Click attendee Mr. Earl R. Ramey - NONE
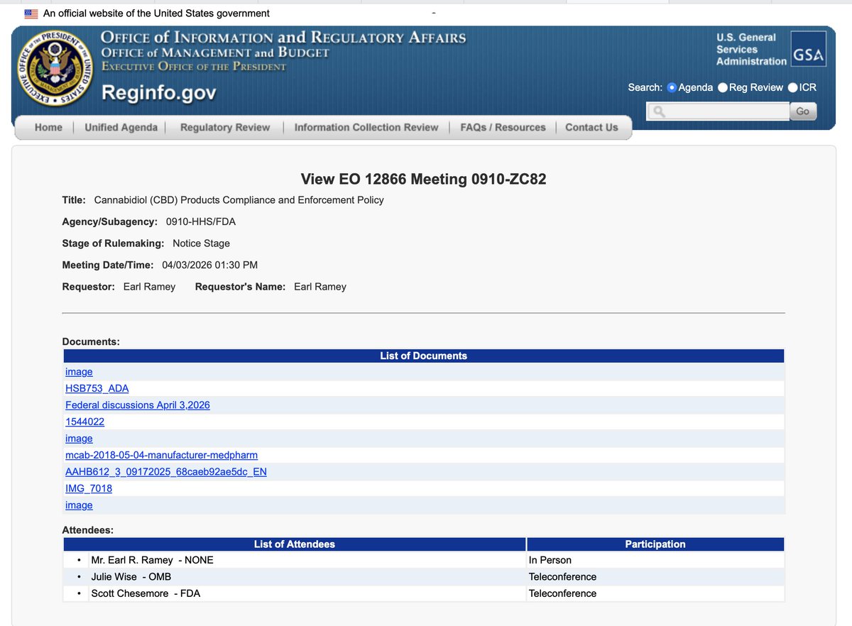The height and width of the screenshot is (626, 852). point(152,560)
